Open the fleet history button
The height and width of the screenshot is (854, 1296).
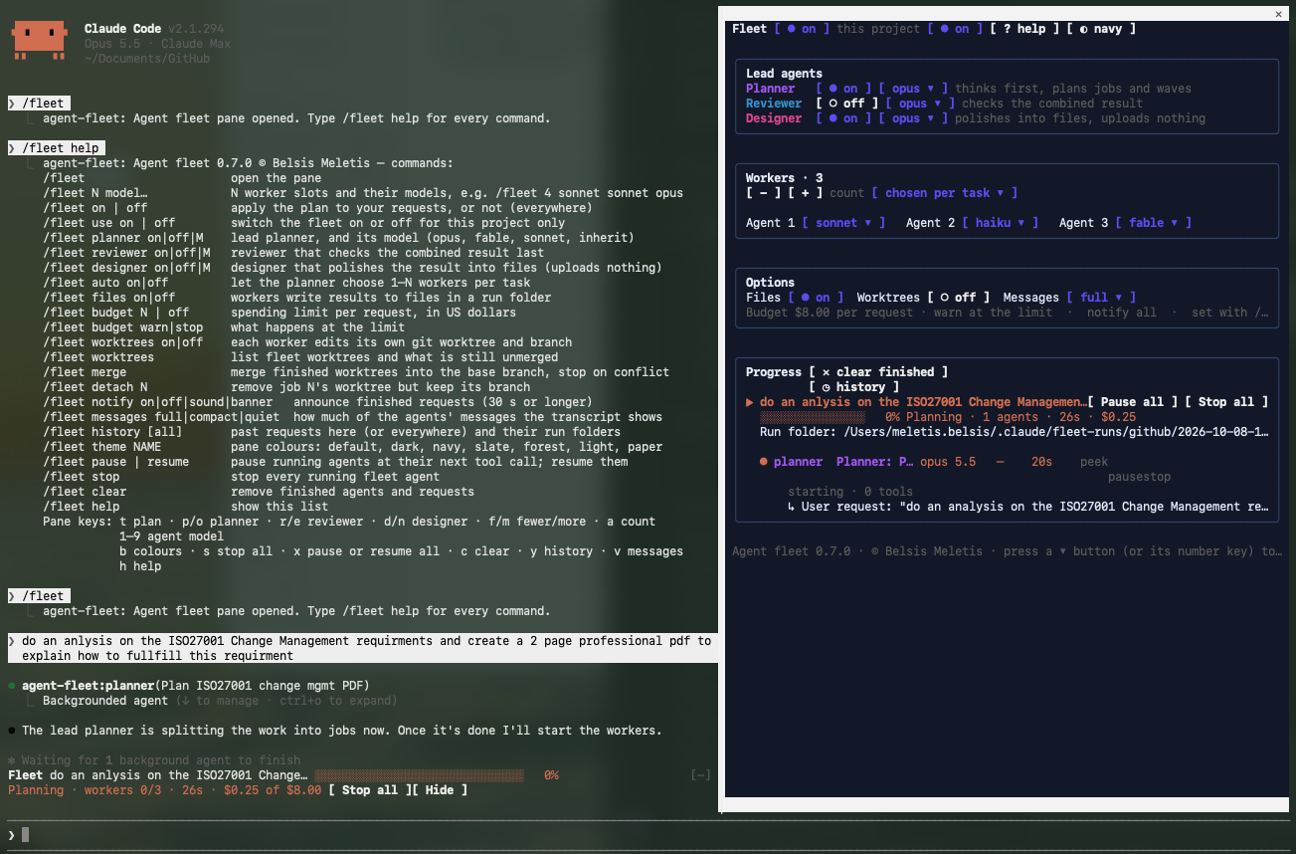pos(853,387)
